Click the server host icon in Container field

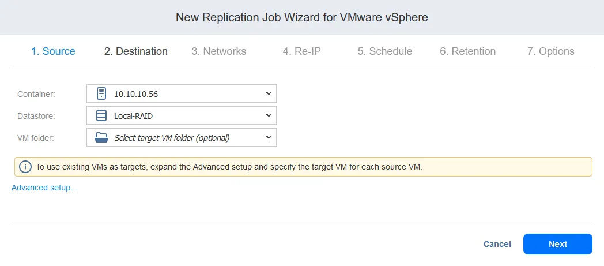[x=101, y=93]
